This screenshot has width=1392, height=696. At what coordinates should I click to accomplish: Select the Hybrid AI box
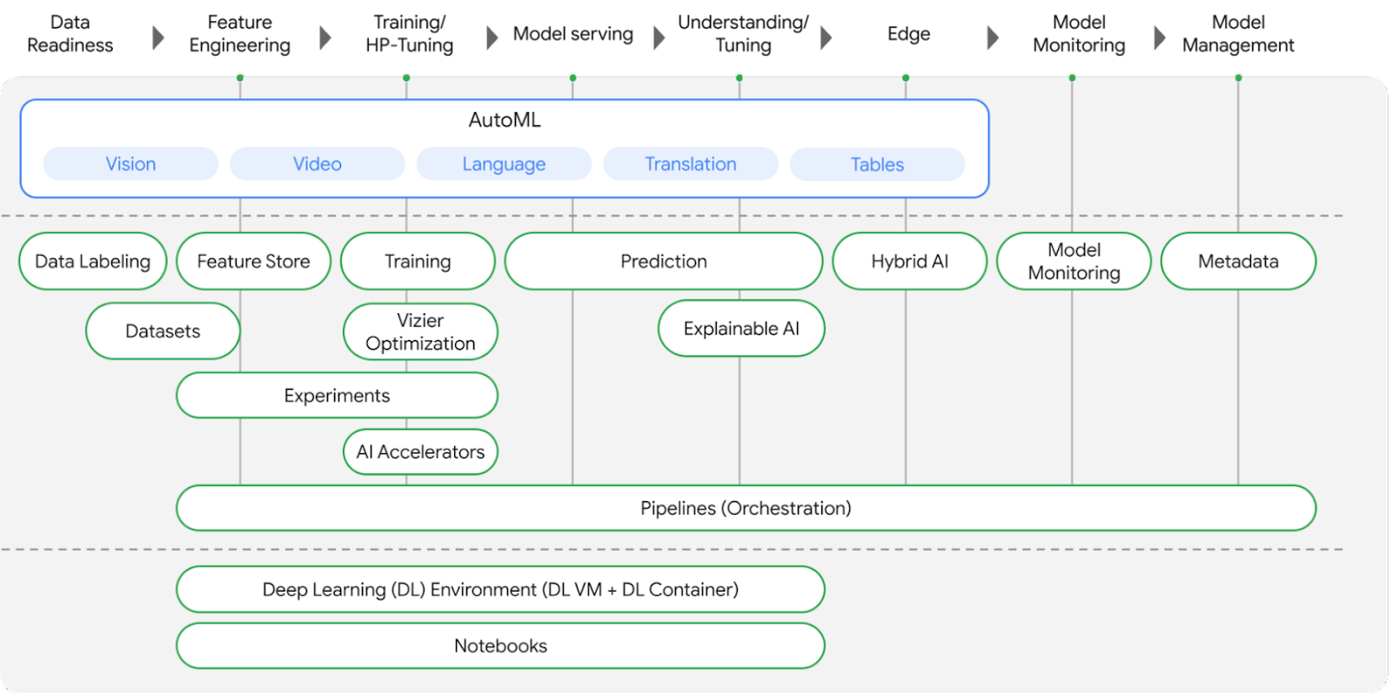tap(910, 261)
